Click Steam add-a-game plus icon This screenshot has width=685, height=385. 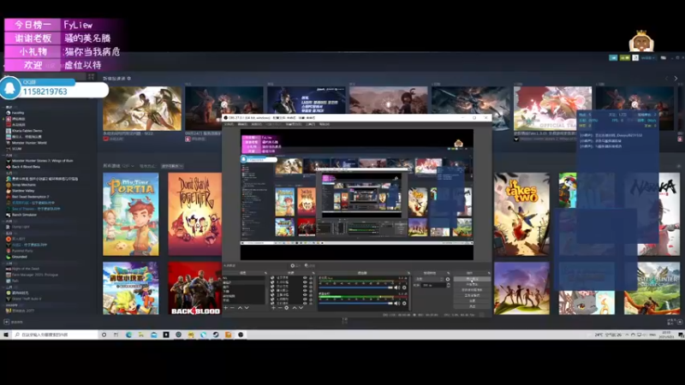coord(6,323)
